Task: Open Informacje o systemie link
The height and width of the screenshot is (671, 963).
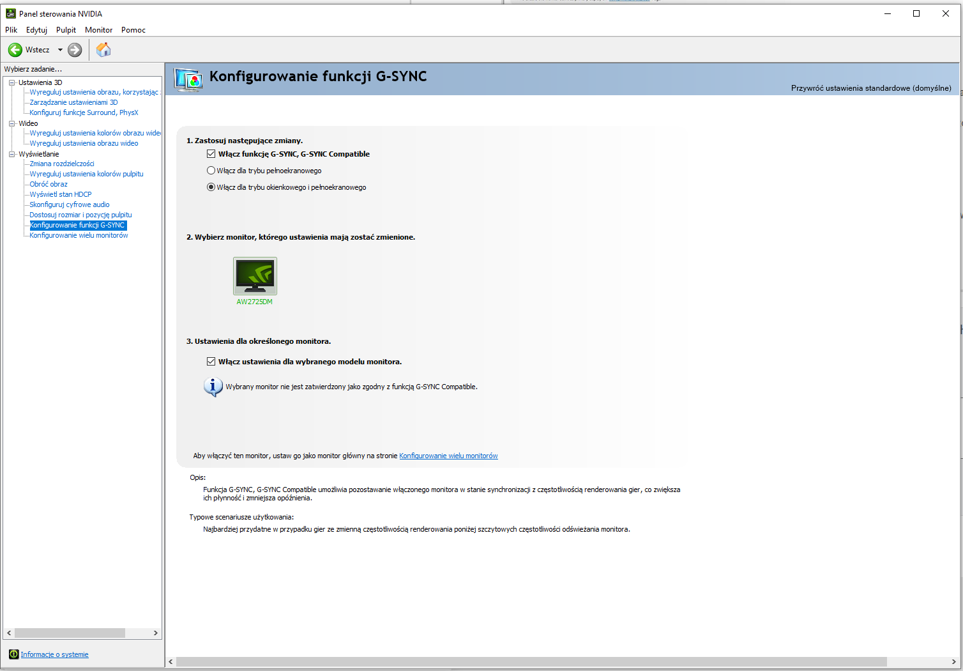Action: point(54,654)
